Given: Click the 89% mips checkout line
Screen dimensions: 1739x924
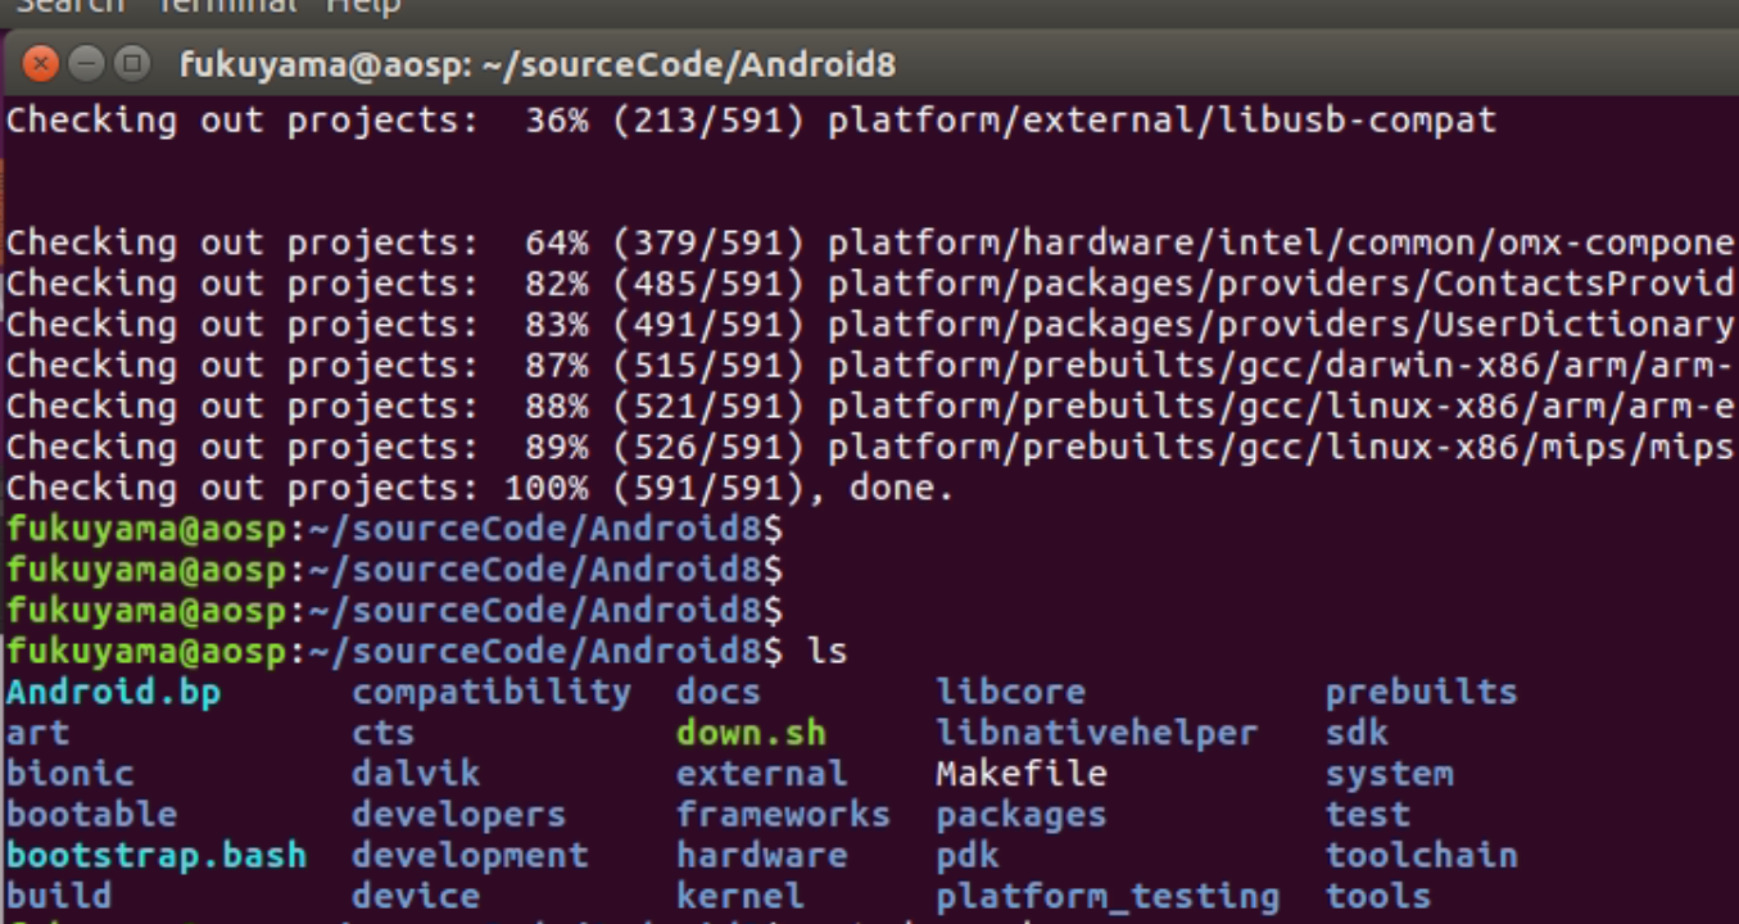Looking at the screenshot, I should click(869, 447).
